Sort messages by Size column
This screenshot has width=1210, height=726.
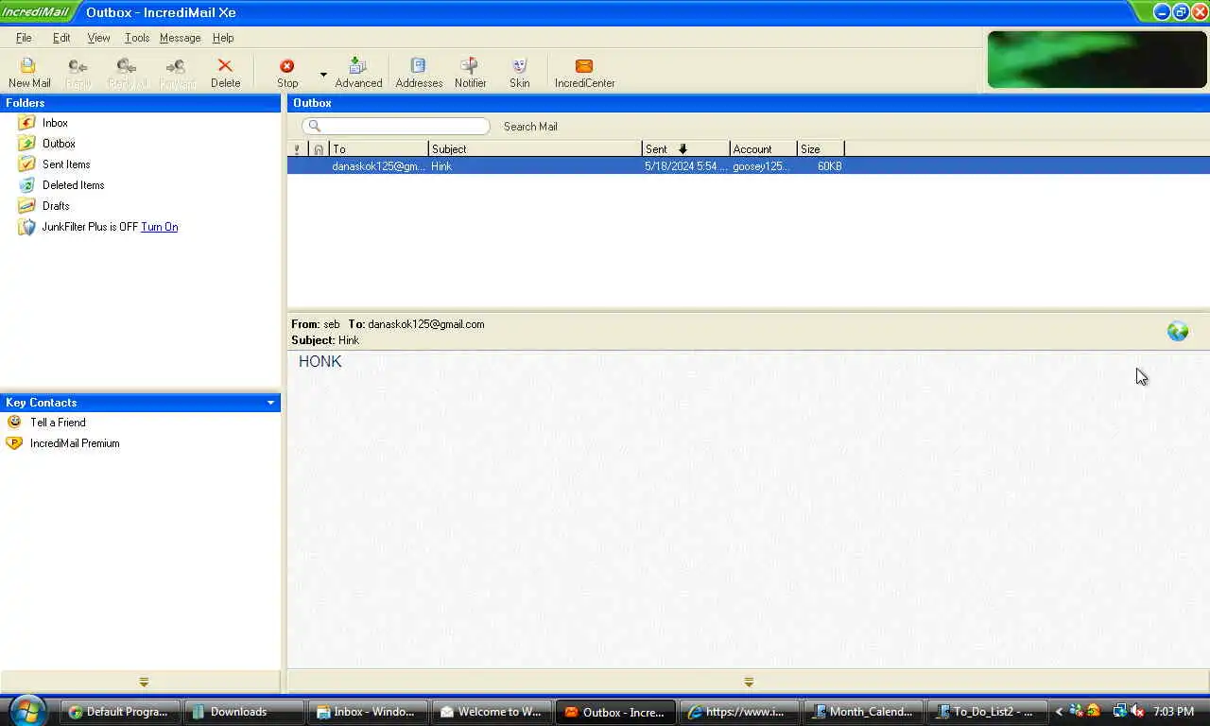(x=821, y=149)
